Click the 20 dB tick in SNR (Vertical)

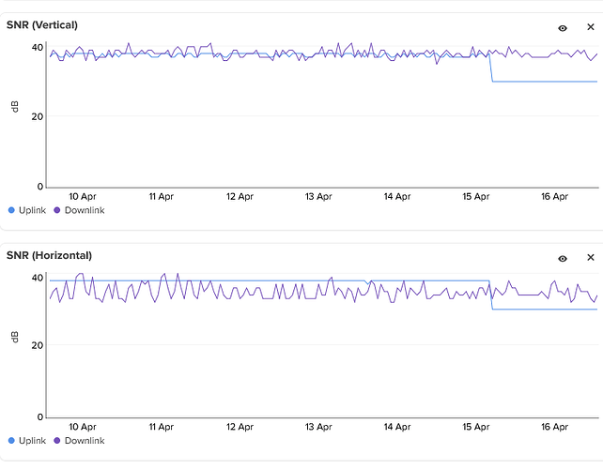(38, 116)
